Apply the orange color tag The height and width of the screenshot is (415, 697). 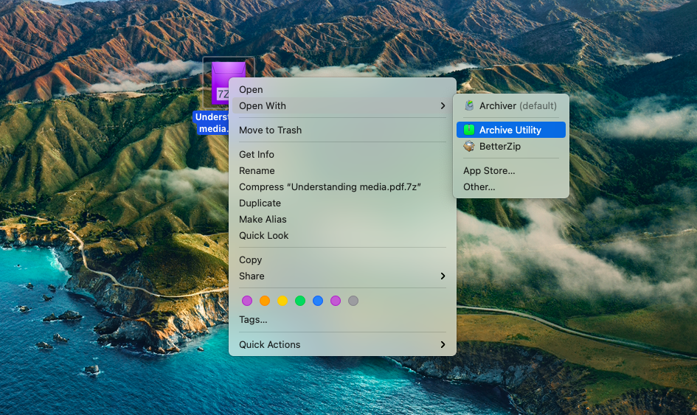click(265, 301)
